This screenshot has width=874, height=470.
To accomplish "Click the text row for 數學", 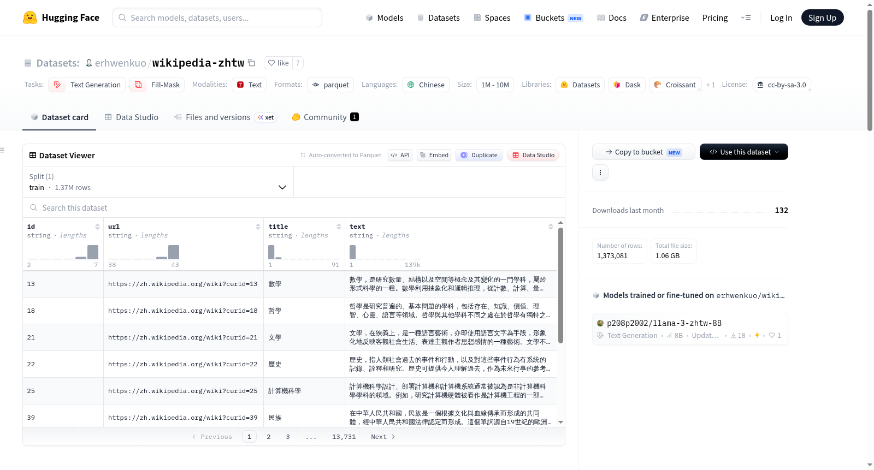I will point(451,284).
